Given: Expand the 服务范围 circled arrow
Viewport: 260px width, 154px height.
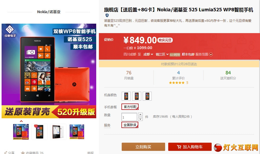Looking at the screenshot, I should click(x=211, y=54).
